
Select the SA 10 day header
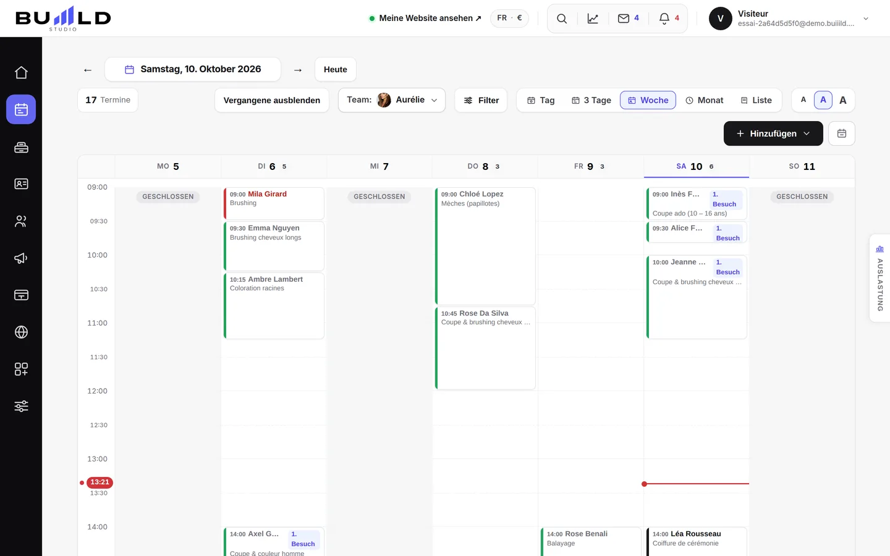pos(696,166)
